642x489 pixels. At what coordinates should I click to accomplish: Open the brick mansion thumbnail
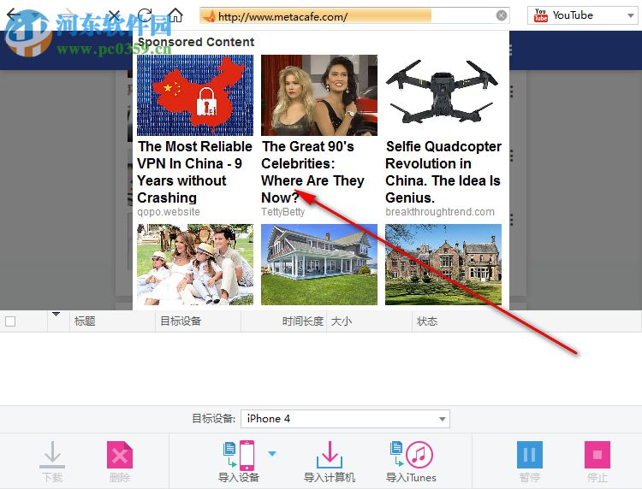[443, 264]
